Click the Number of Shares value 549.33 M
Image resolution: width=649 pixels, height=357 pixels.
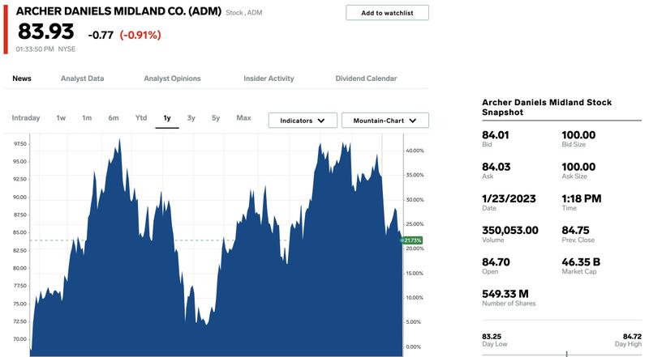click(x=505, y=294)
